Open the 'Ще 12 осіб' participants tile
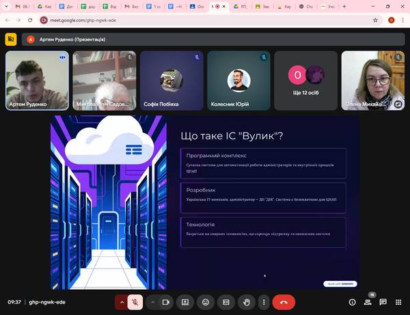Viewport: 410px width, 315px height. [305, 80]
